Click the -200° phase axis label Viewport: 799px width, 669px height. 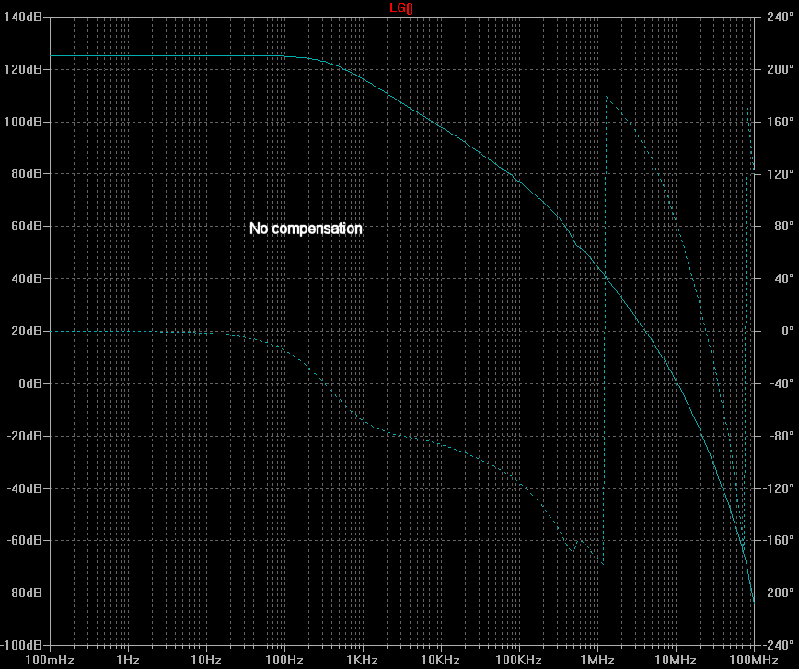tap(779, 593)
